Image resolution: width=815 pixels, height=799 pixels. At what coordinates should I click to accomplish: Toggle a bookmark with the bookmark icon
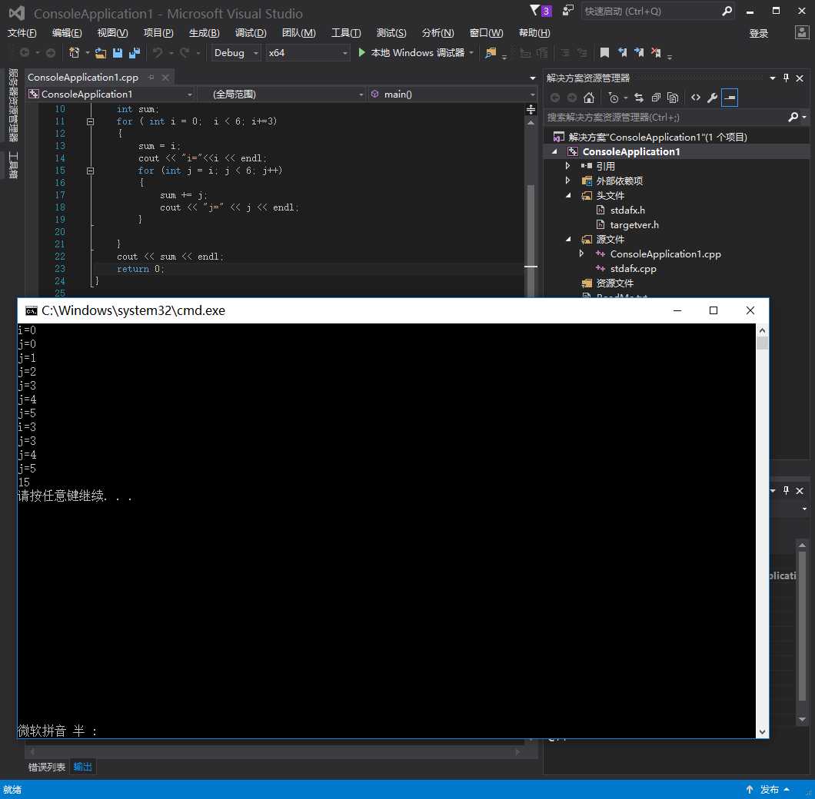pyautogui.click(x=604, y=52)
